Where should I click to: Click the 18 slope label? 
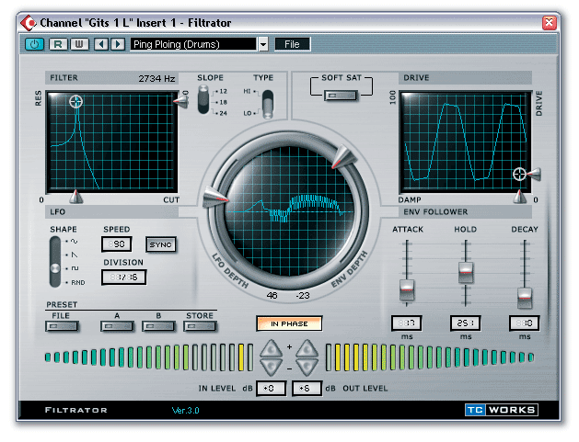(223, 102)
